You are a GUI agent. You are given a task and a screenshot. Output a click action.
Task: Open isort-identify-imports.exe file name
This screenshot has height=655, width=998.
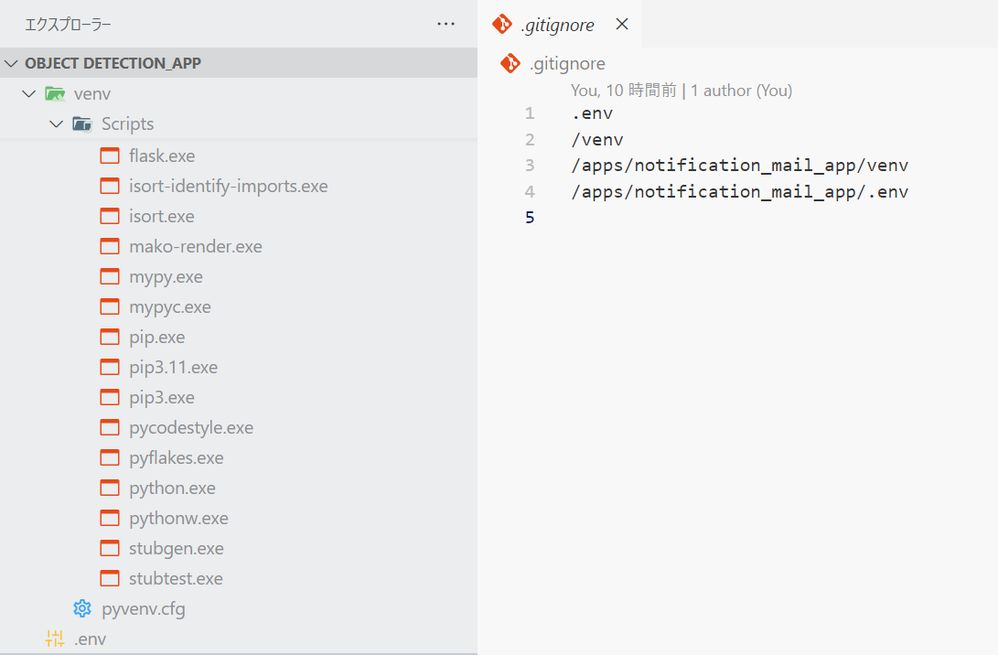tap(229, 186)
